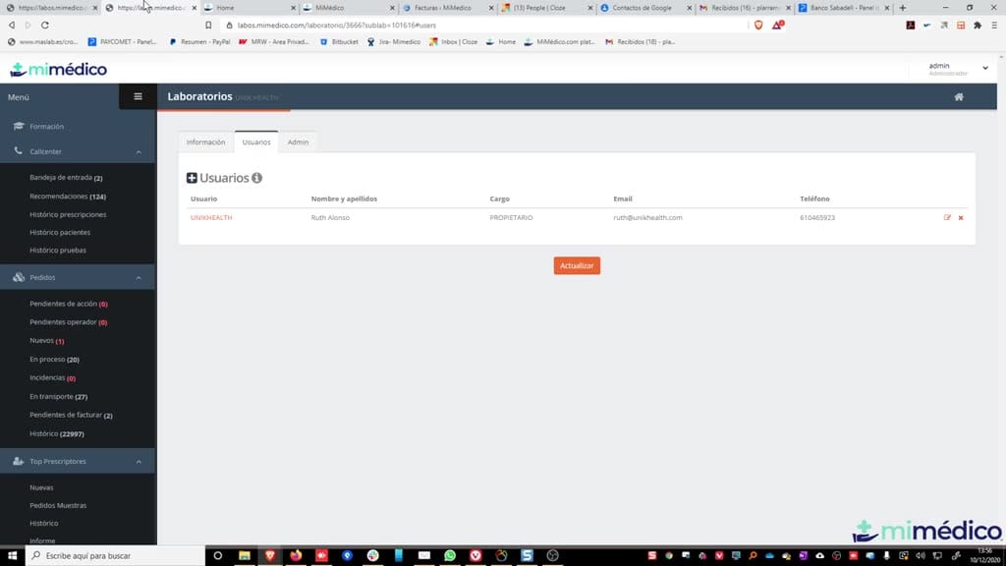Delete the UNIKHEALTH user with red X
Screen dimensions: 1006x566
click(961, 217)
